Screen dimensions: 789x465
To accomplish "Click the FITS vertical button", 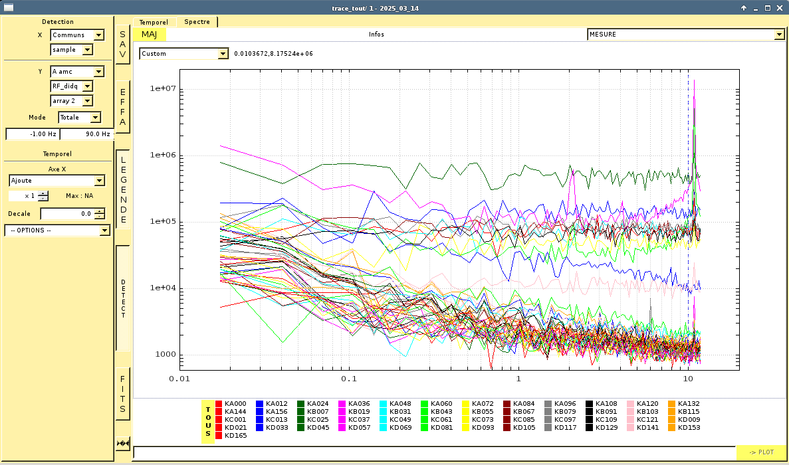I will (x=122, y=394).
